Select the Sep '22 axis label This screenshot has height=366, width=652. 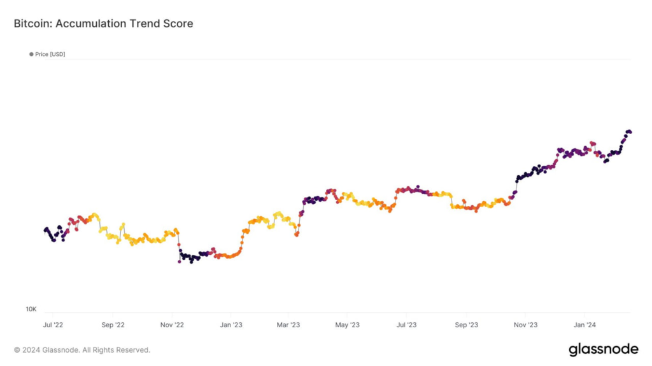point(112,325)
